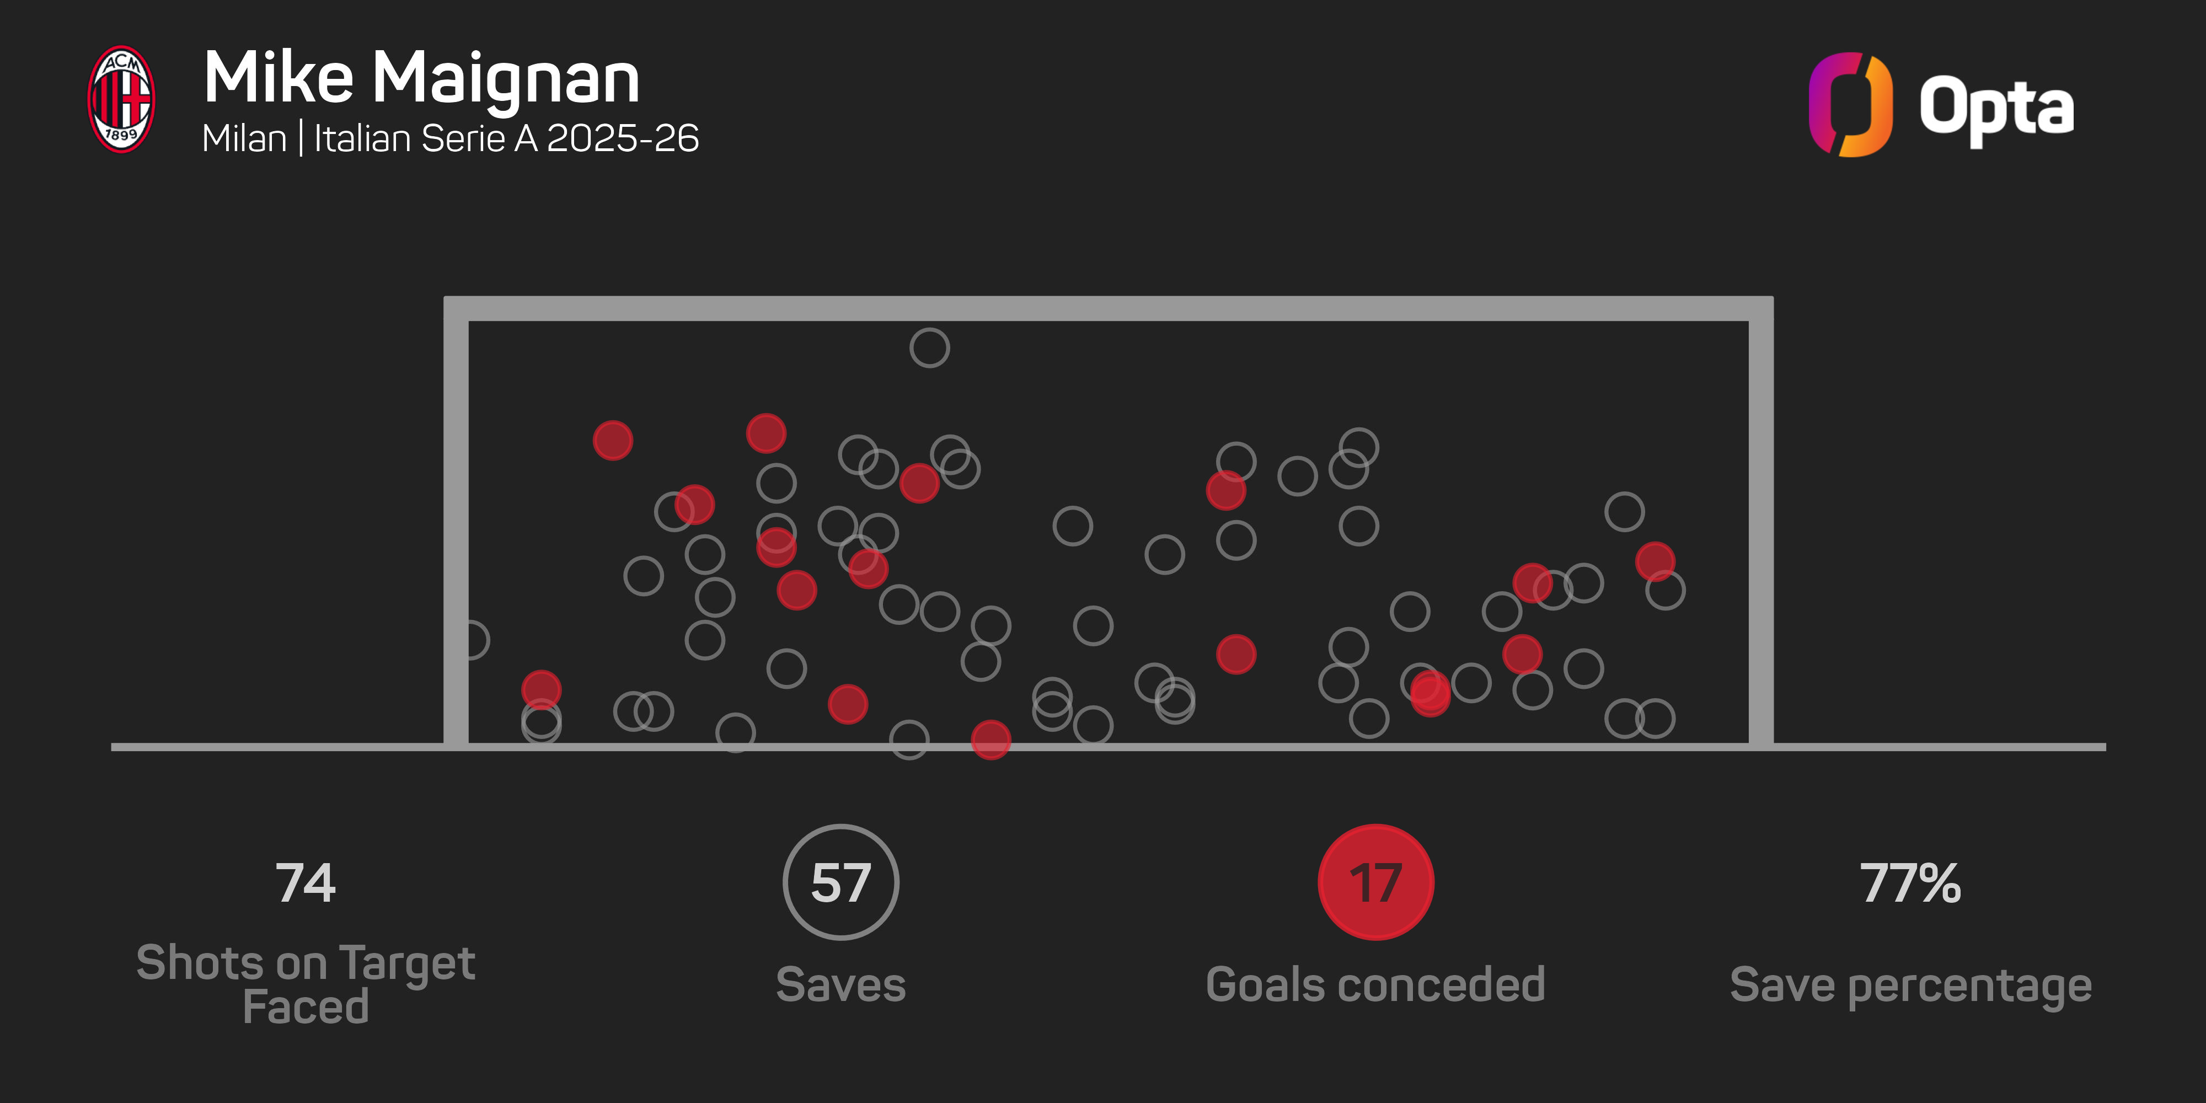This screenshot has width=2206, height=1103.
Task: Select the leftmost upper red goal marker
Action: 612,440
